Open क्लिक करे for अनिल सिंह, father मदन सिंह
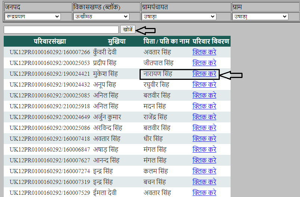The image size is (300, 197). click(204, 106)
